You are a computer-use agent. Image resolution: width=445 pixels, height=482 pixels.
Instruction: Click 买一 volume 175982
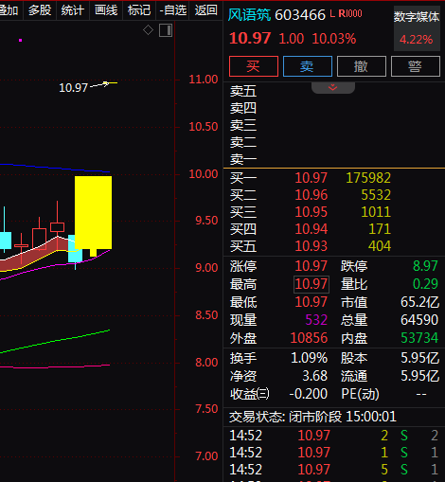368,178
